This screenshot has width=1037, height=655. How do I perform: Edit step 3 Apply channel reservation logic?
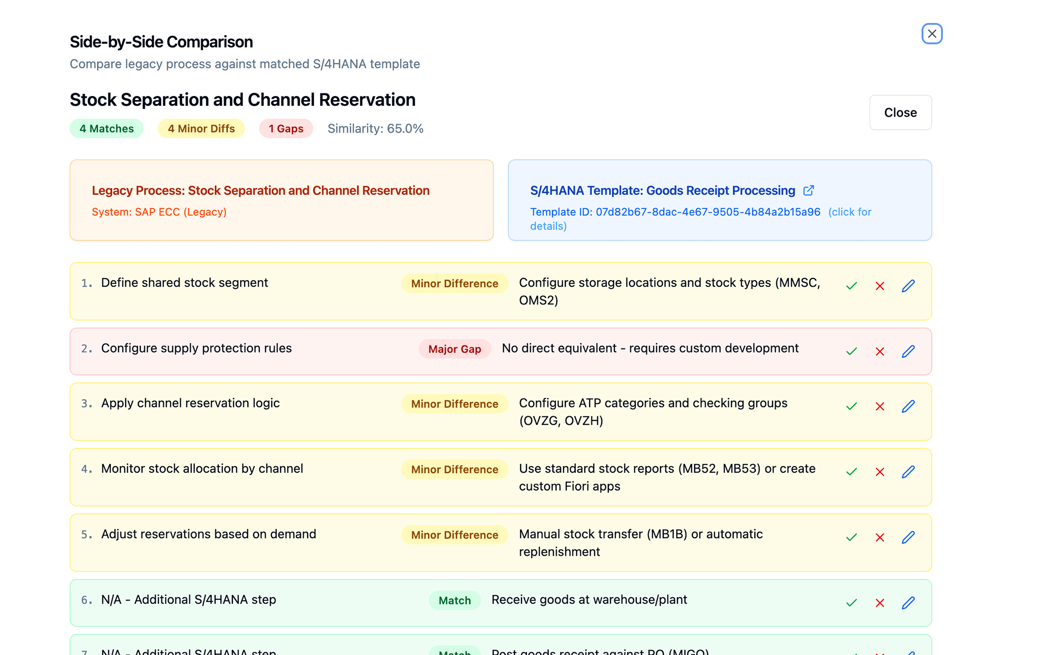click(x=908, y=406)
